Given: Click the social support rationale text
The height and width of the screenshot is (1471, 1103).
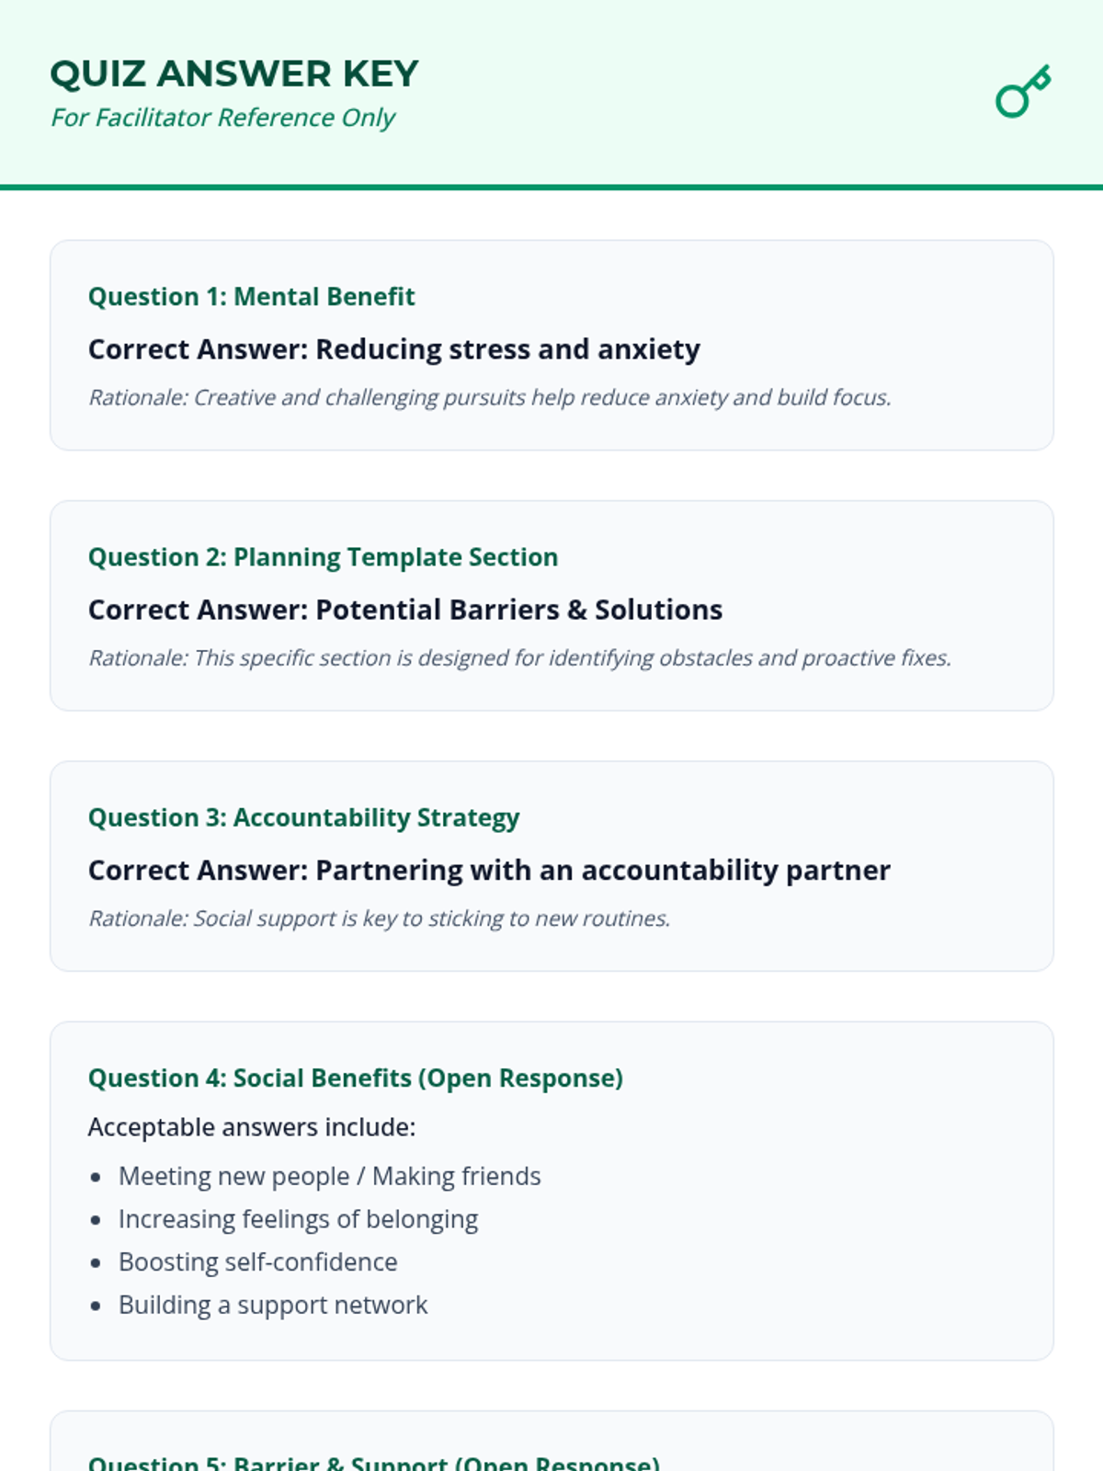Looking at the screenshot, I should (379, 918).
